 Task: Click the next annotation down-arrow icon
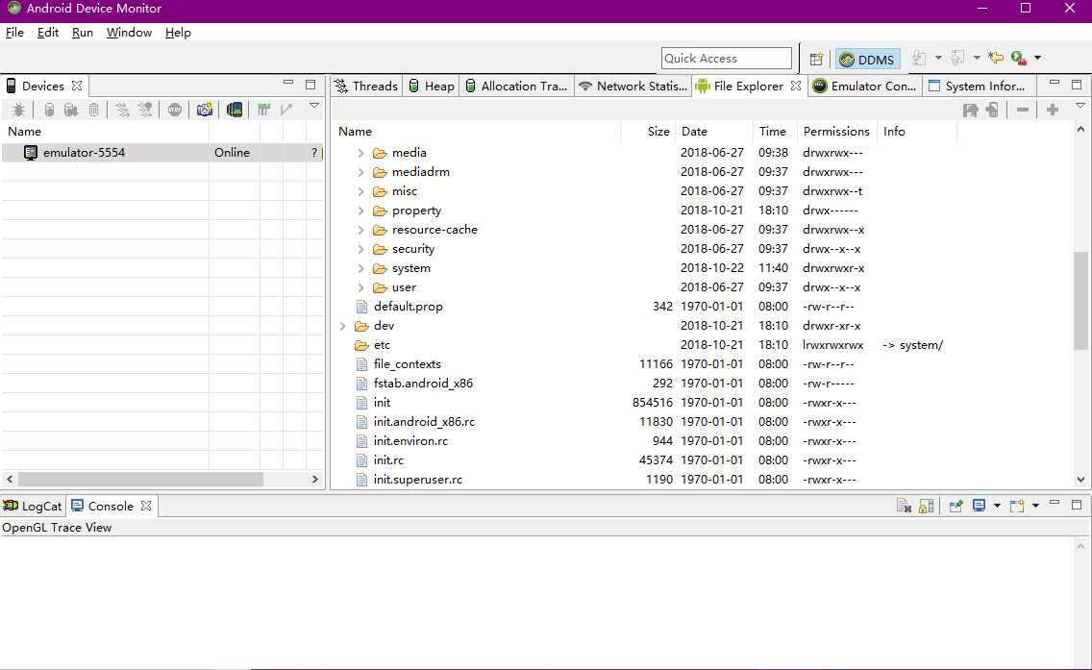pyautogui.click(x=919, y=58)
